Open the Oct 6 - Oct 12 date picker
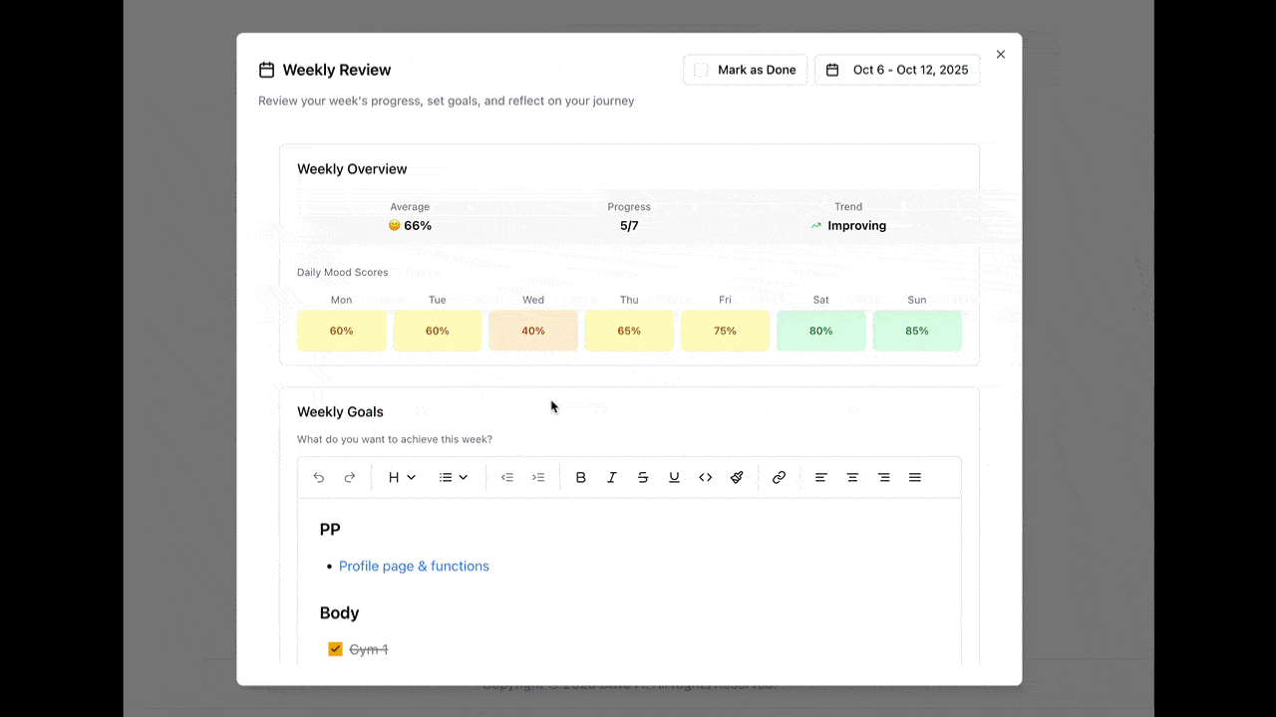 click(x=897, y=69)
